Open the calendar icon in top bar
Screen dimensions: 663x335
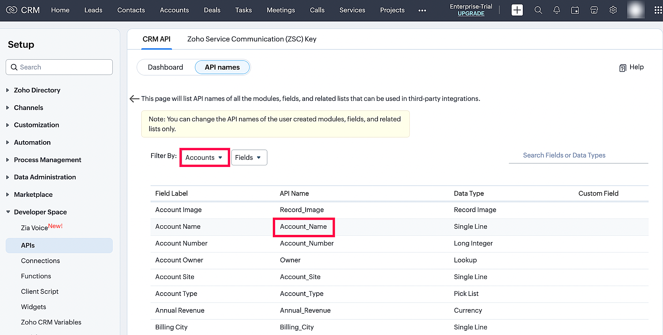point(575,10)
